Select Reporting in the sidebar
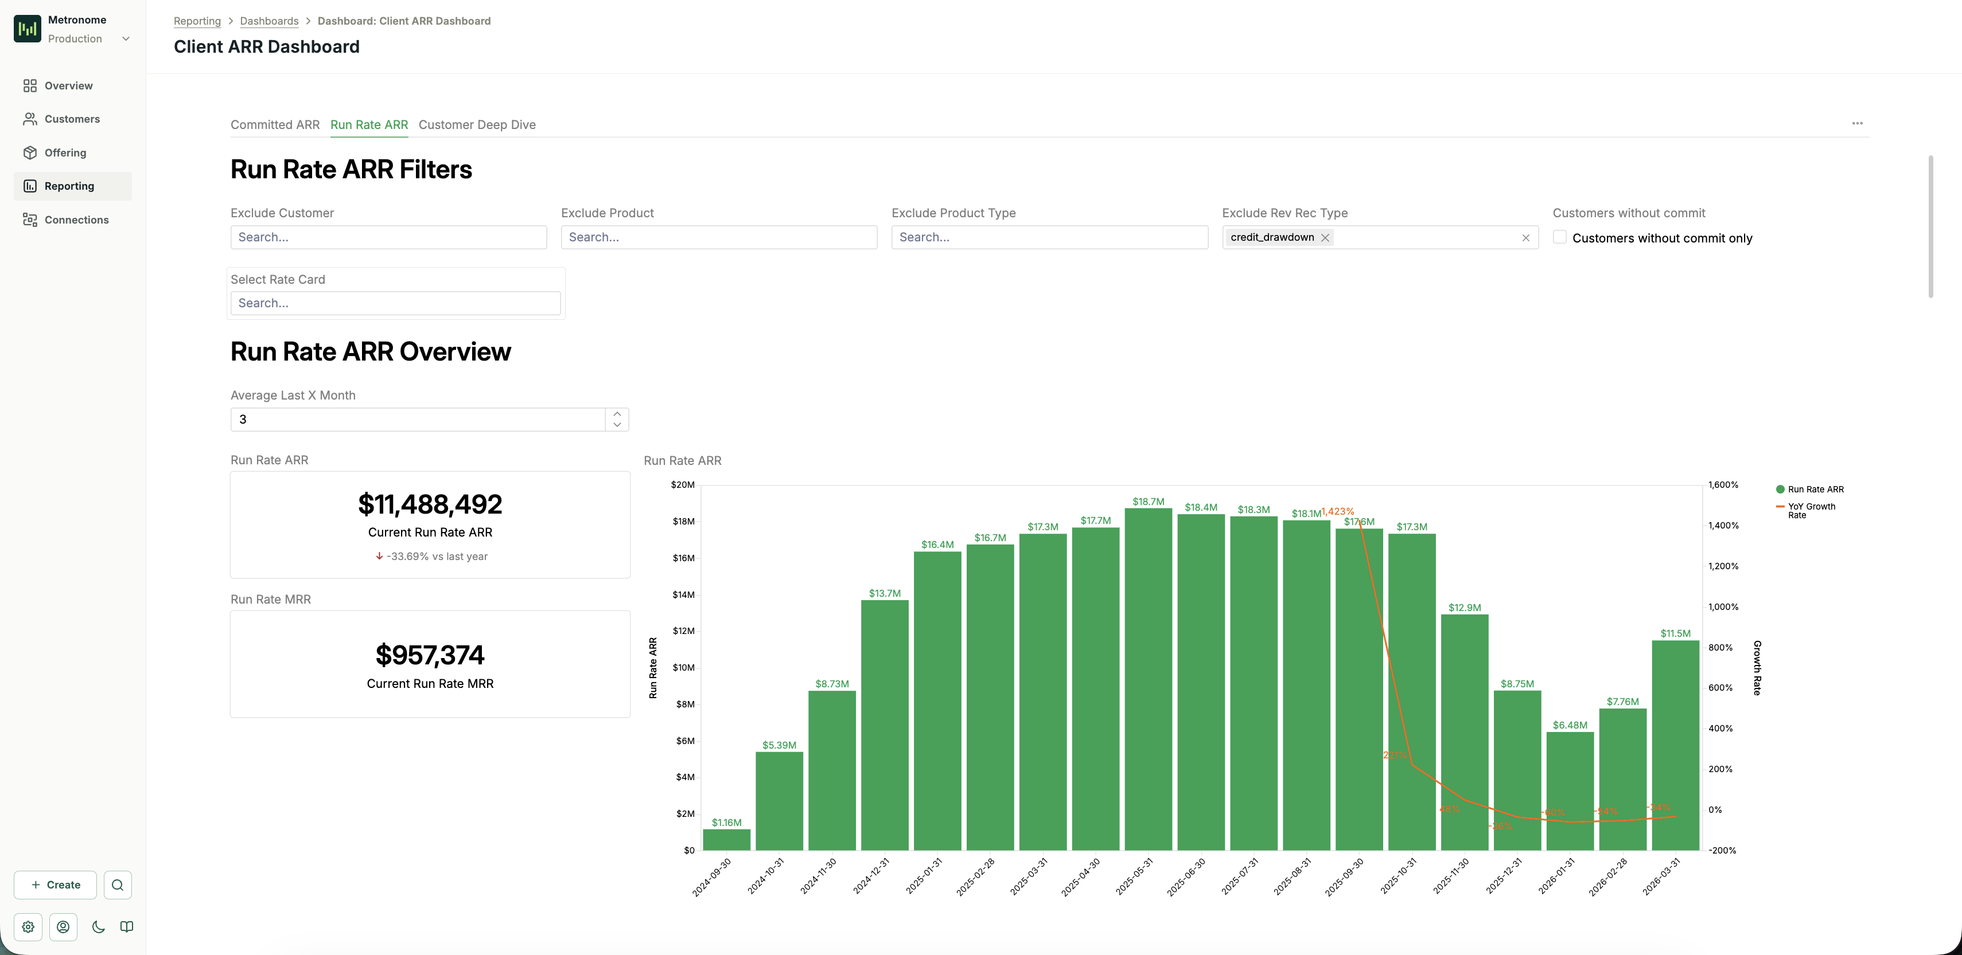 coord(69,186)
